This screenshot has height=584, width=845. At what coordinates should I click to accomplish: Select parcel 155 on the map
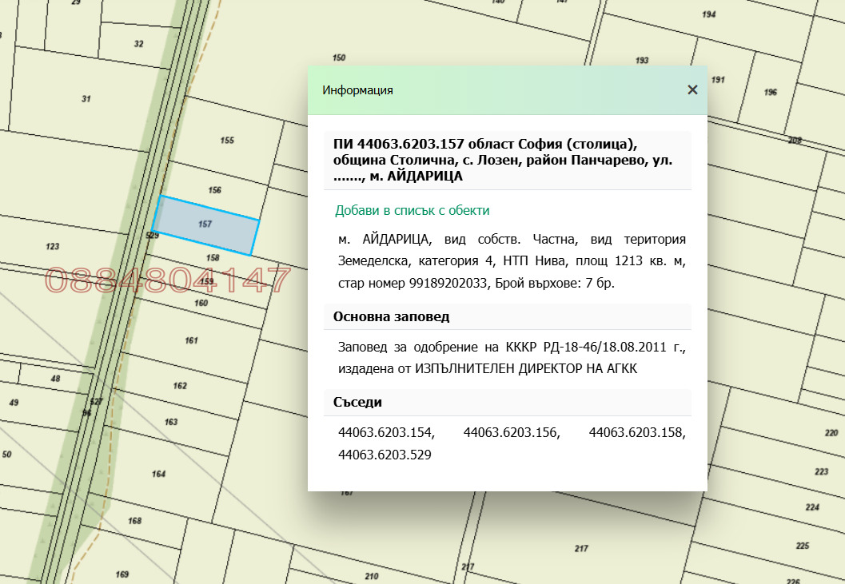[x=227, y=140]
